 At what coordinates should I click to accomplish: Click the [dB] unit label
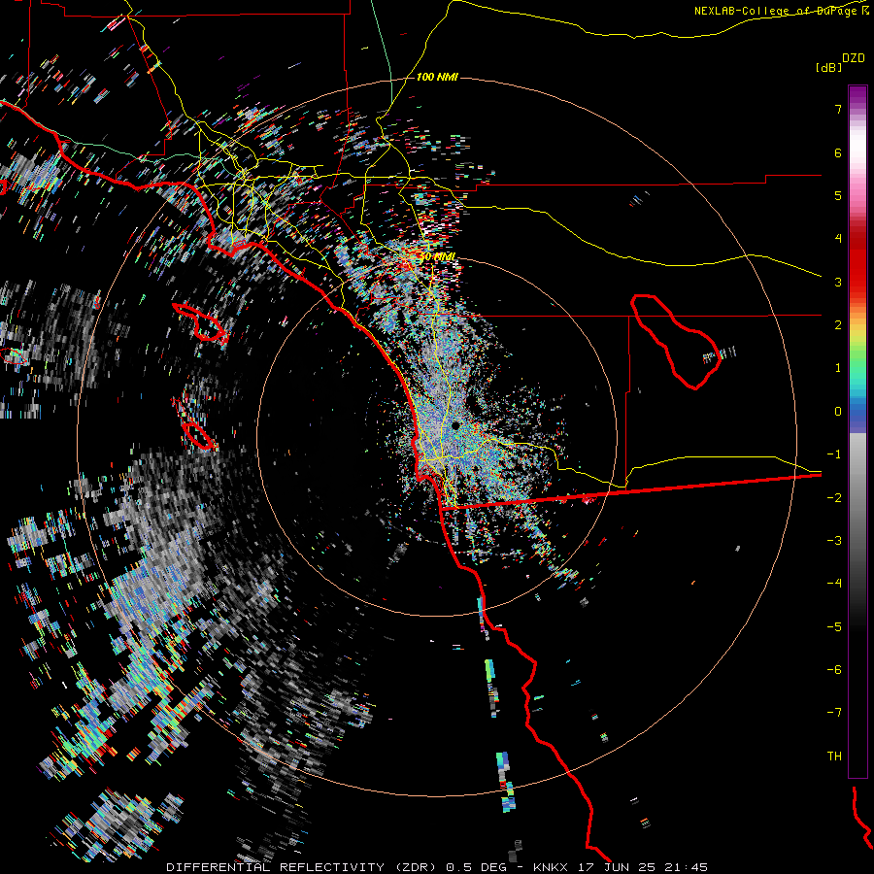tap(828, 67)
